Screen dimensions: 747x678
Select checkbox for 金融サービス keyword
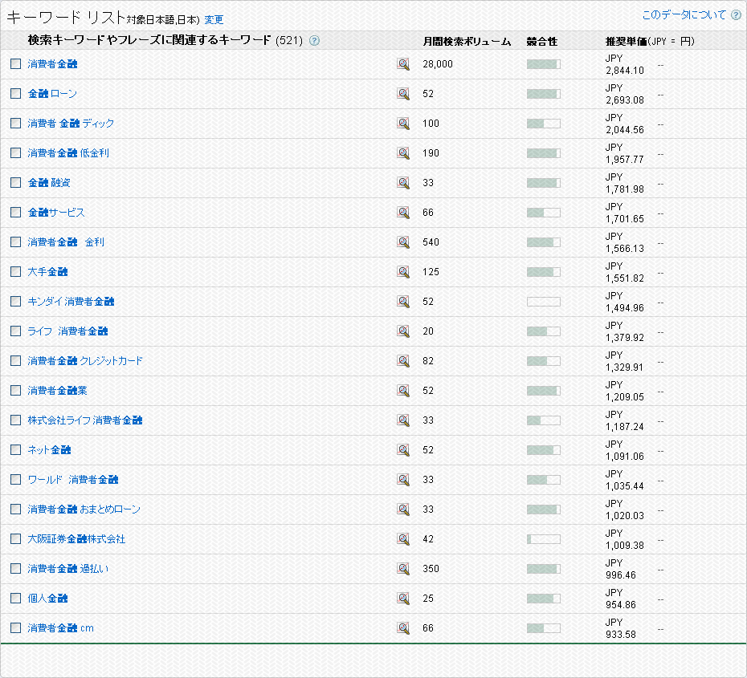pyautogui.click(x=15, y=212)
